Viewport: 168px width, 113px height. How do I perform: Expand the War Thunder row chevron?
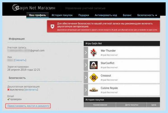point(86,53)
